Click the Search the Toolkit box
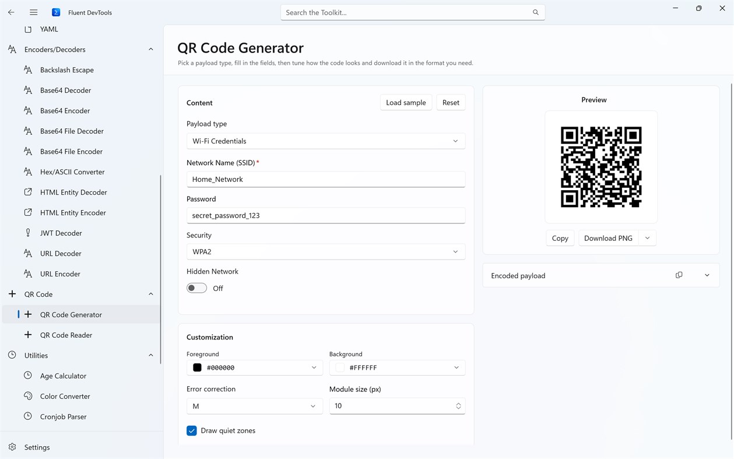 coord(413,12)
